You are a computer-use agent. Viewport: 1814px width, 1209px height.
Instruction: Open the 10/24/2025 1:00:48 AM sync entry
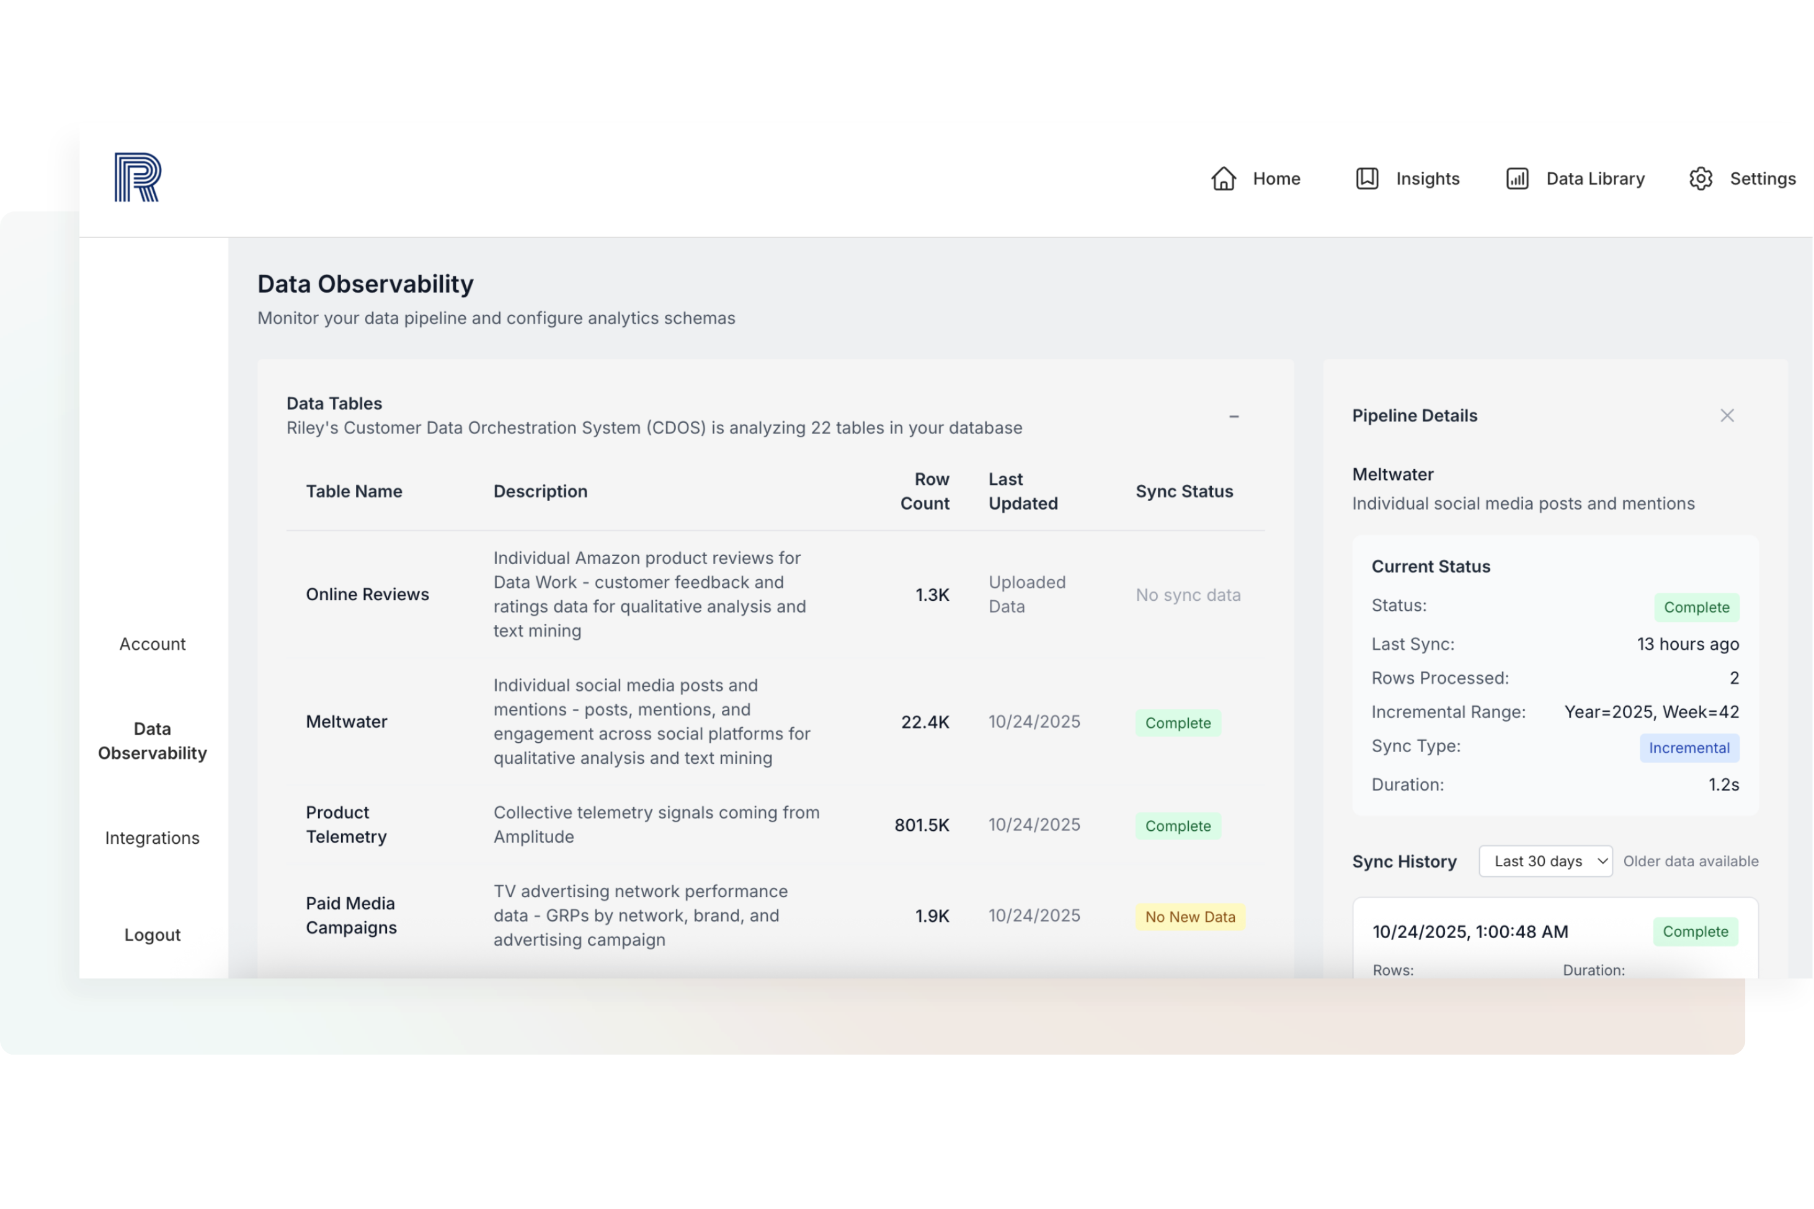coord(1470,931)
